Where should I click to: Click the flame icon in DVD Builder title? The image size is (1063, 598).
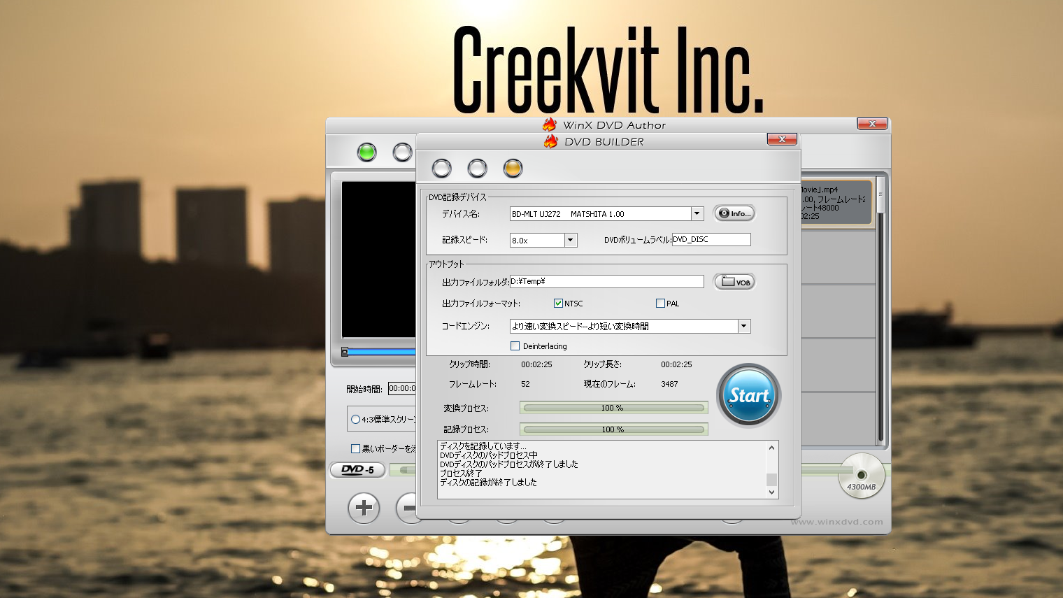pos(550,141)
